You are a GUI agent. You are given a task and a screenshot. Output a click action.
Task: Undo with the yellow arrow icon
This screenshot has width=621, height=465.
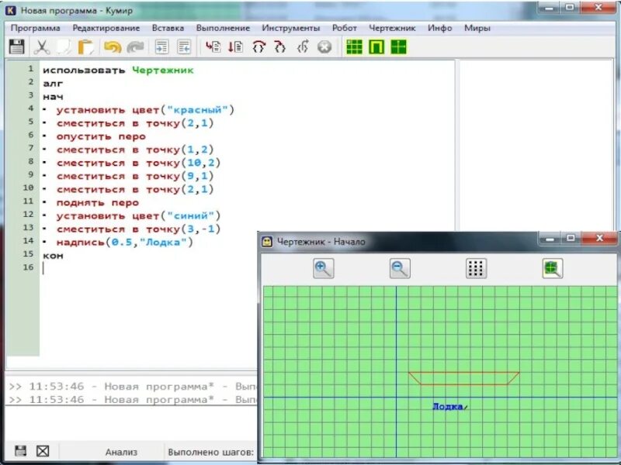pyautogui.click(x=113, y=47)
